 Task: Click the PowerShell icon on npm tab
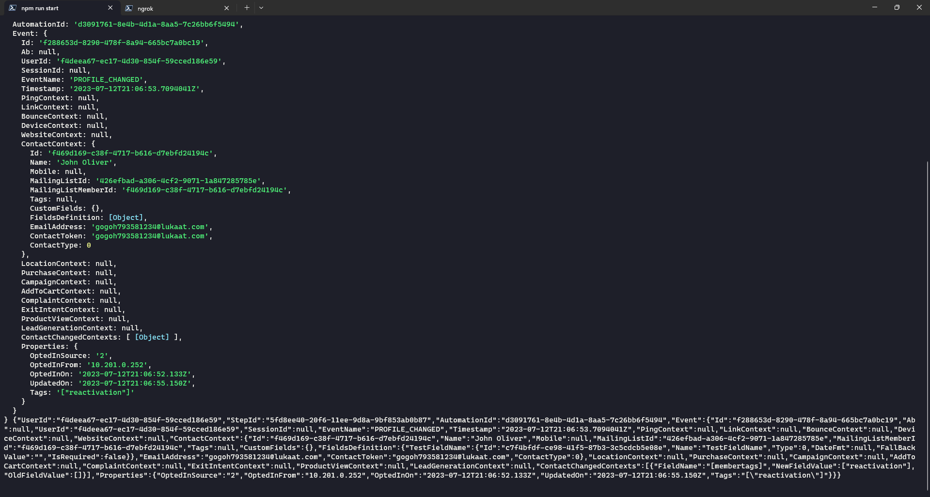13,8
